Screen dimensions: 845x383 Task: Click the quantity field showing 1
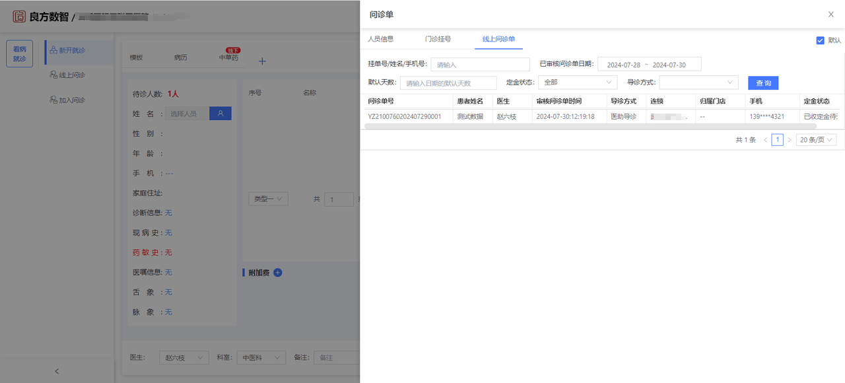click(339, 199)
